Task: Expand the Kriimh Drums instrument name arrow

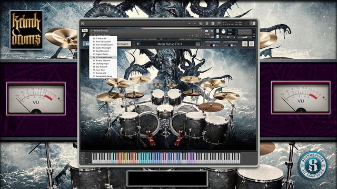Action: [92, 30]
